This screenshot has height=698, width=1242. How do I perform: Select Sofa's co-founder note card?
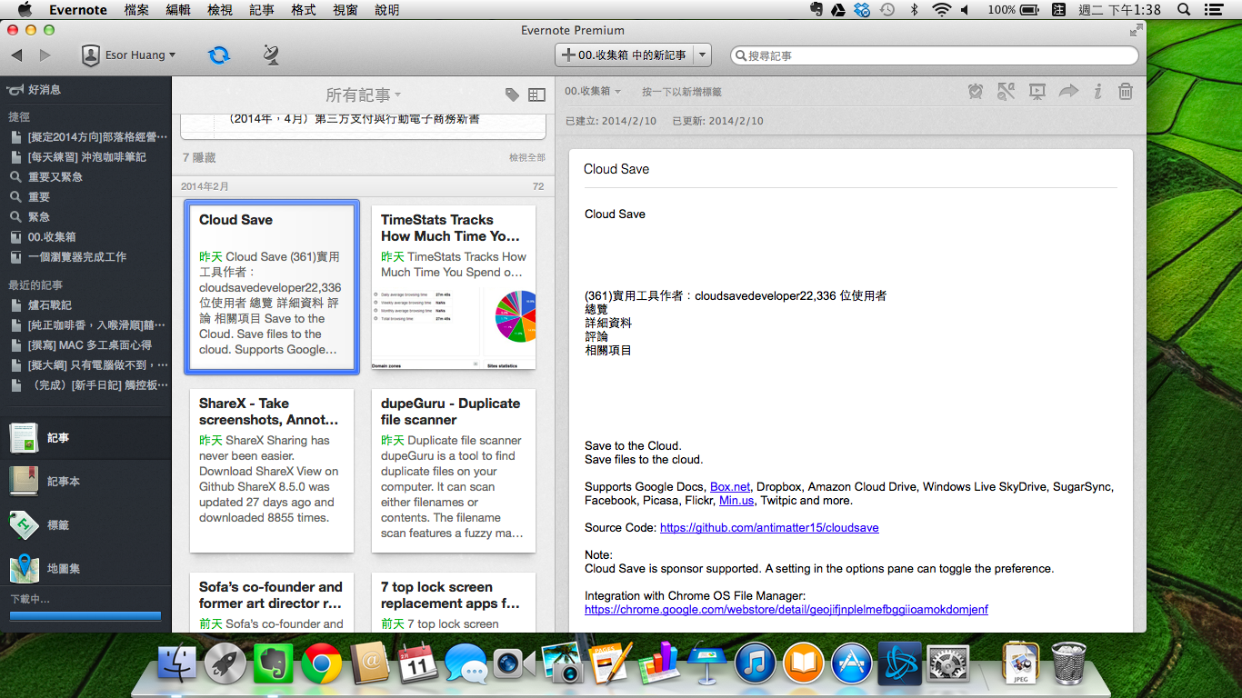[x=272, y=603]
